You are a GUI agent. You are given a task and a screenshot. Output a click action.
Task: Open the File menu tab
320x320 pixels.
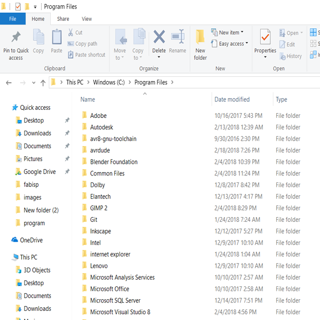click(13, 19)
